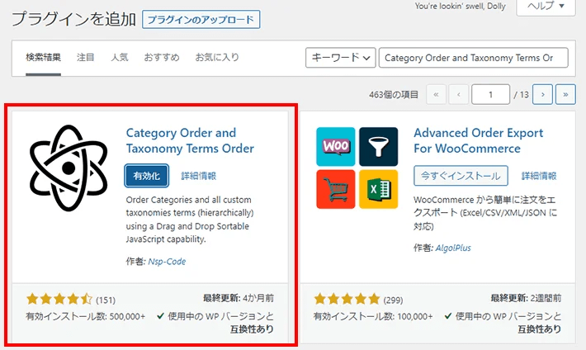Screen dimensions: 586x350
Task: Jump to last results page double arrow
Action: coord(565,95)
